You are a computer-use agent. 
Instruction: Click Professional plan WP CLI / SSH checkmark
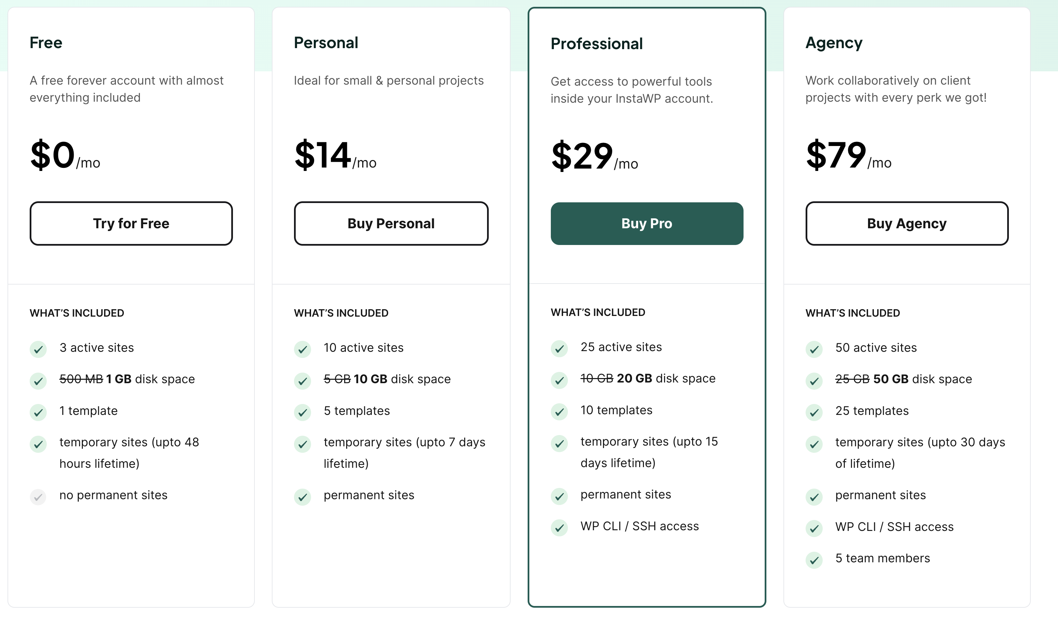[559, 528]
